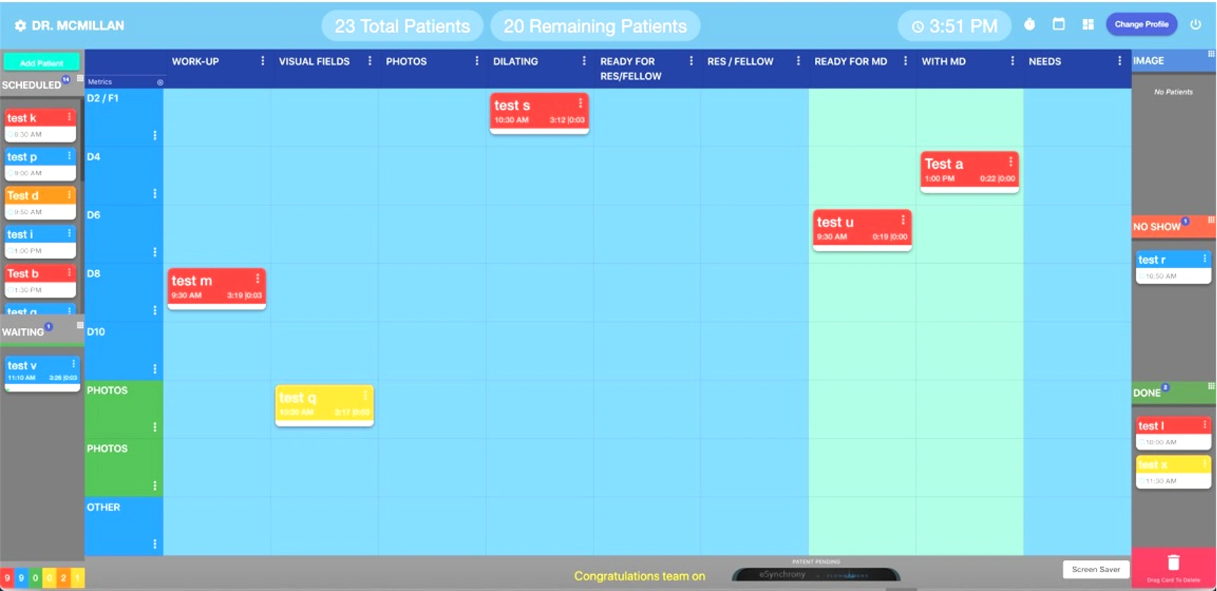
Task: Click the 23 Total Patients pill
Action: (x=402, y=26)
